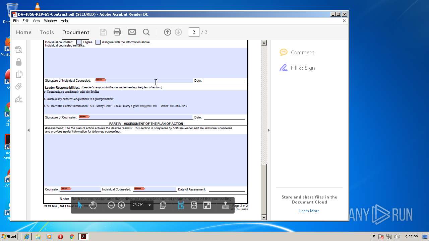Viewport: 429px width, 241px height.
Task: Click the vertical scrollbar up arrow
Action: point(264,43)
